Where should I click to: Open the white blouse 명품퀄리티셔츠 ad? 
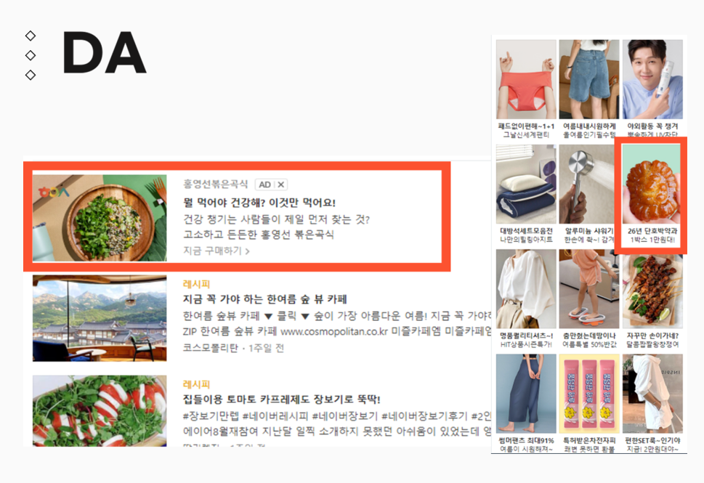(526, 299)
